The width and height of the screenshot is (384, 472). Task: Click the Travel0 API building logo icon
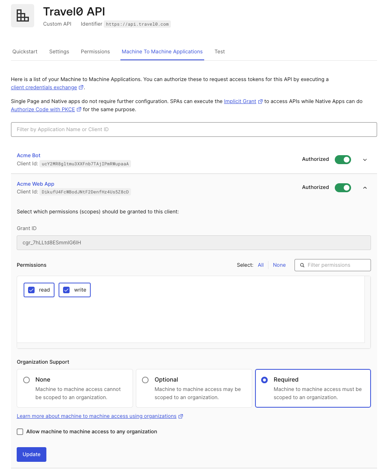pos(22,15)
